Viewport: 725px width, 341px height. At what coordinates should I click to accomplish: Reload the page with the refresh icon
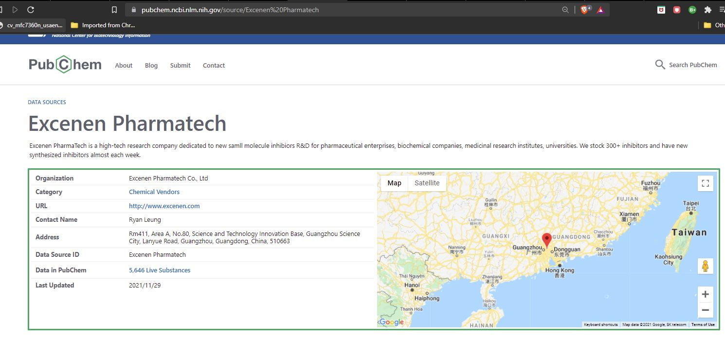31,10
